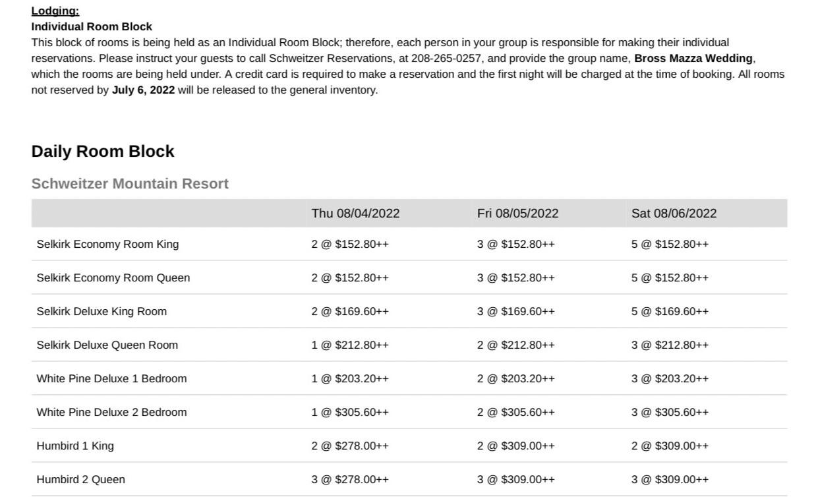Click the 'Sat 08/06/2022' column header

click(x=674, y=214)
